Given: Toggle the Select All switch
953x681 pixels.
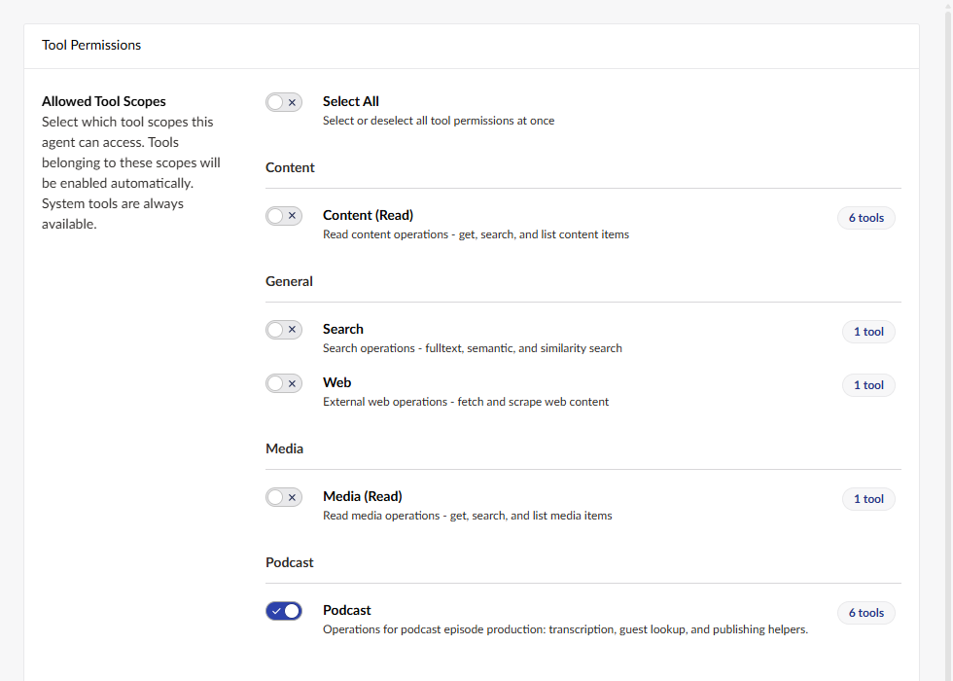Looking at the screenshot, I should [284, 102].
